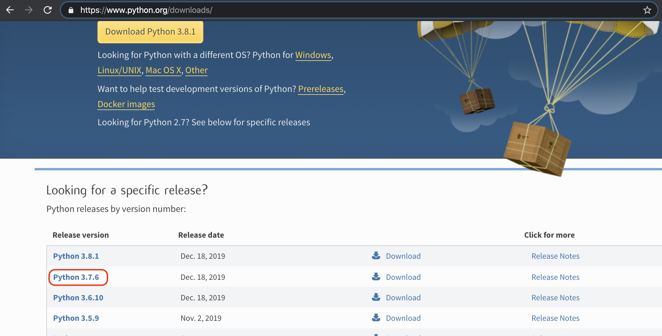
Task: Click the browser back arrow icon
Action: 10,10
